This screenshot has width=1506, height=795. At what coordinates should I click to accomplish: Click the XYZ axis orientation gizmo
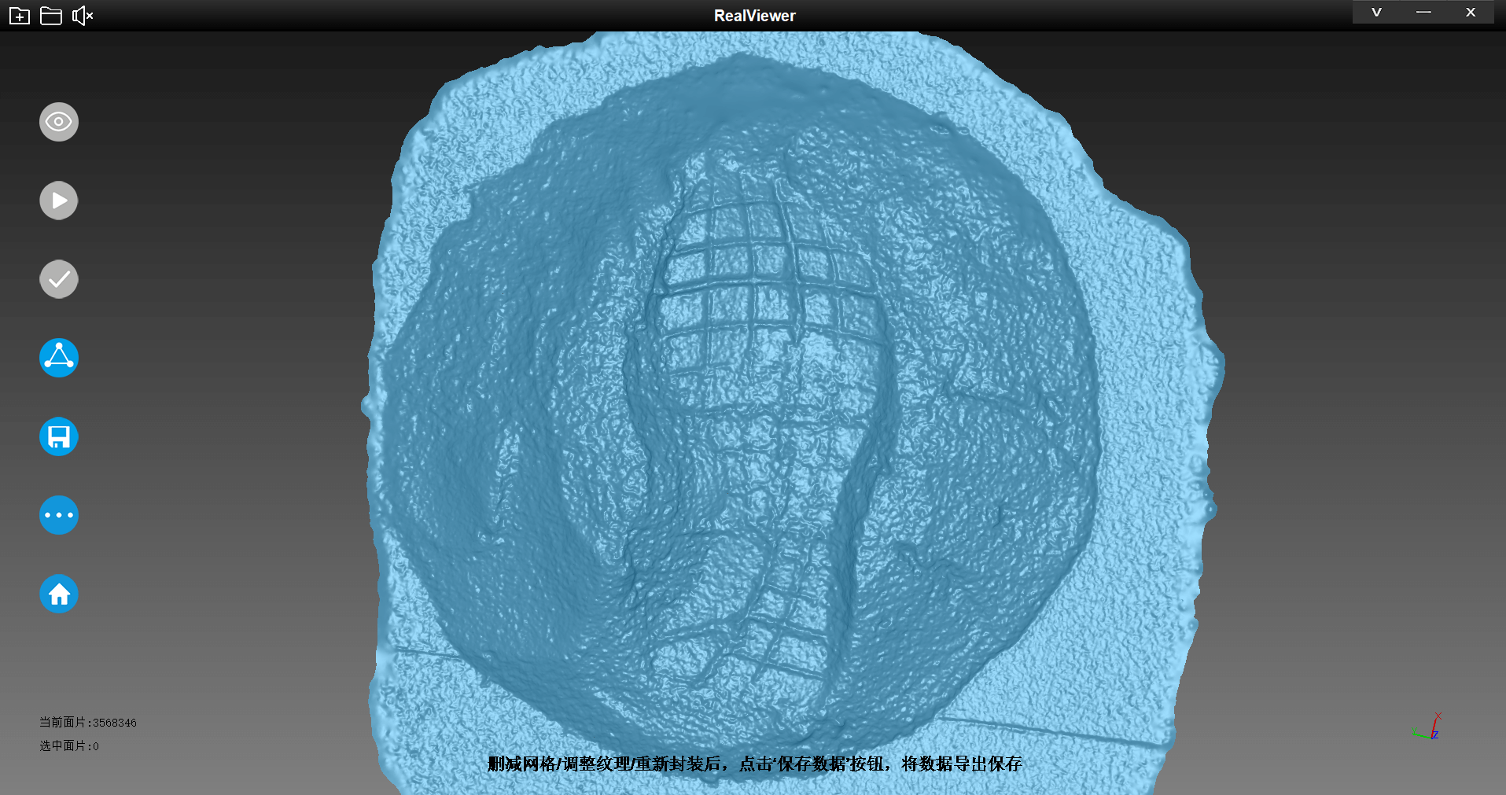(x=1429, y=727)
